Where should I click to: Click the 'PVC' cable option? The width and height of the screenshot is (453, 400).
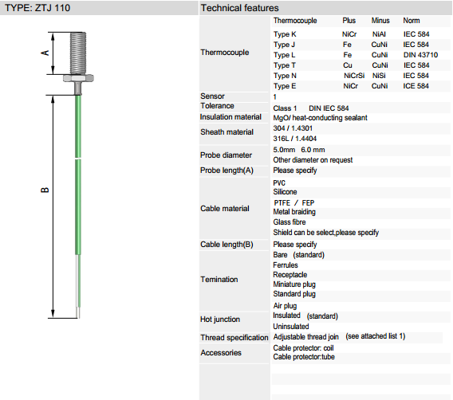click(x=279, y=183)
